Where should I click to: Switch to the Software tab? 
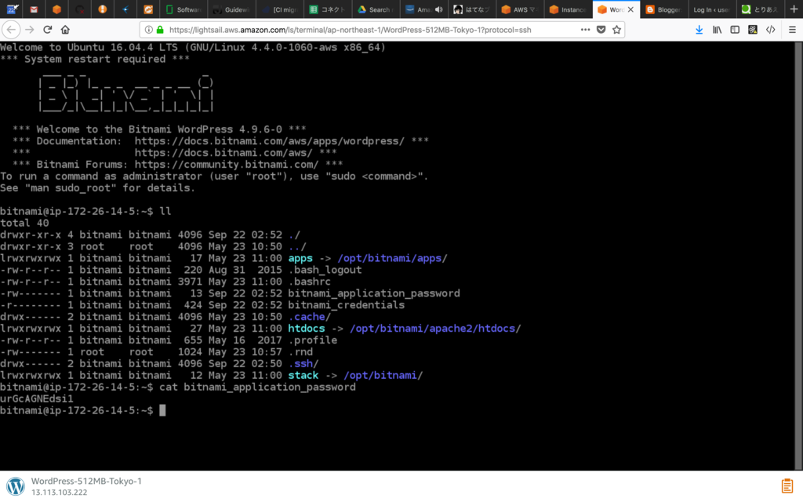coord(183,9)
